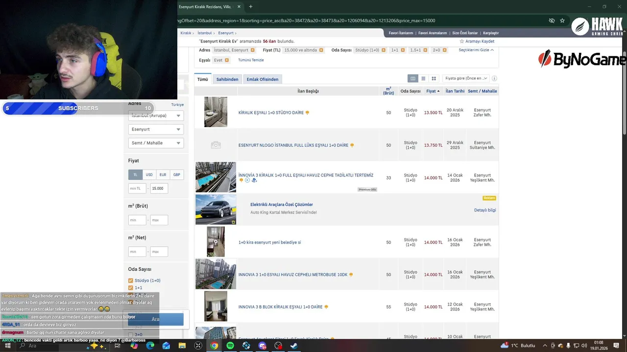
Task: Open the Semt / Mahalle dropdown
Action: point(156,143)
